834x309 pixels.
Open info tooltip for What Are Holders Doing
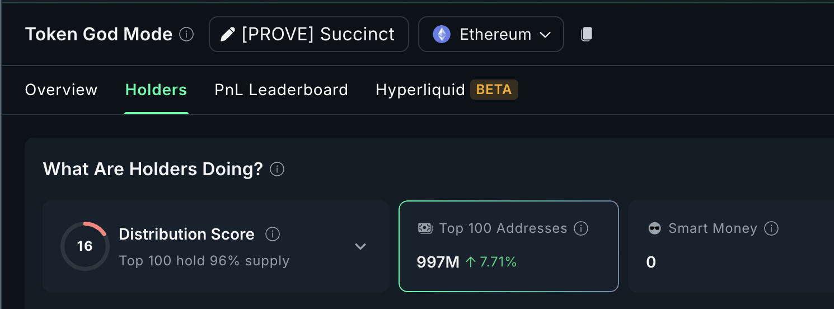277,169
